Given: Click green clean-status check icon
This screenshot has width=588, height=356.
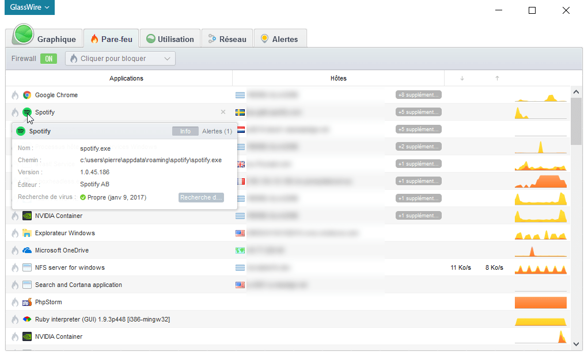Looking at the screenshot, I should 83,197.
